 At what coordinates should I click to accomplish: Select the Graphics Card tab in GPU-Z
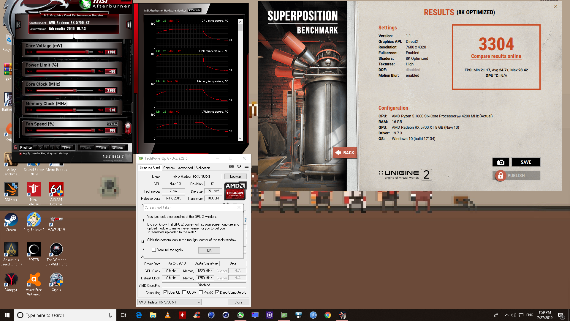pos(150,167)
